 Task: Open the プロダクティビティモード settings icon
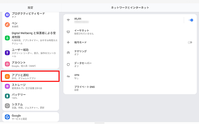(7, 15)
